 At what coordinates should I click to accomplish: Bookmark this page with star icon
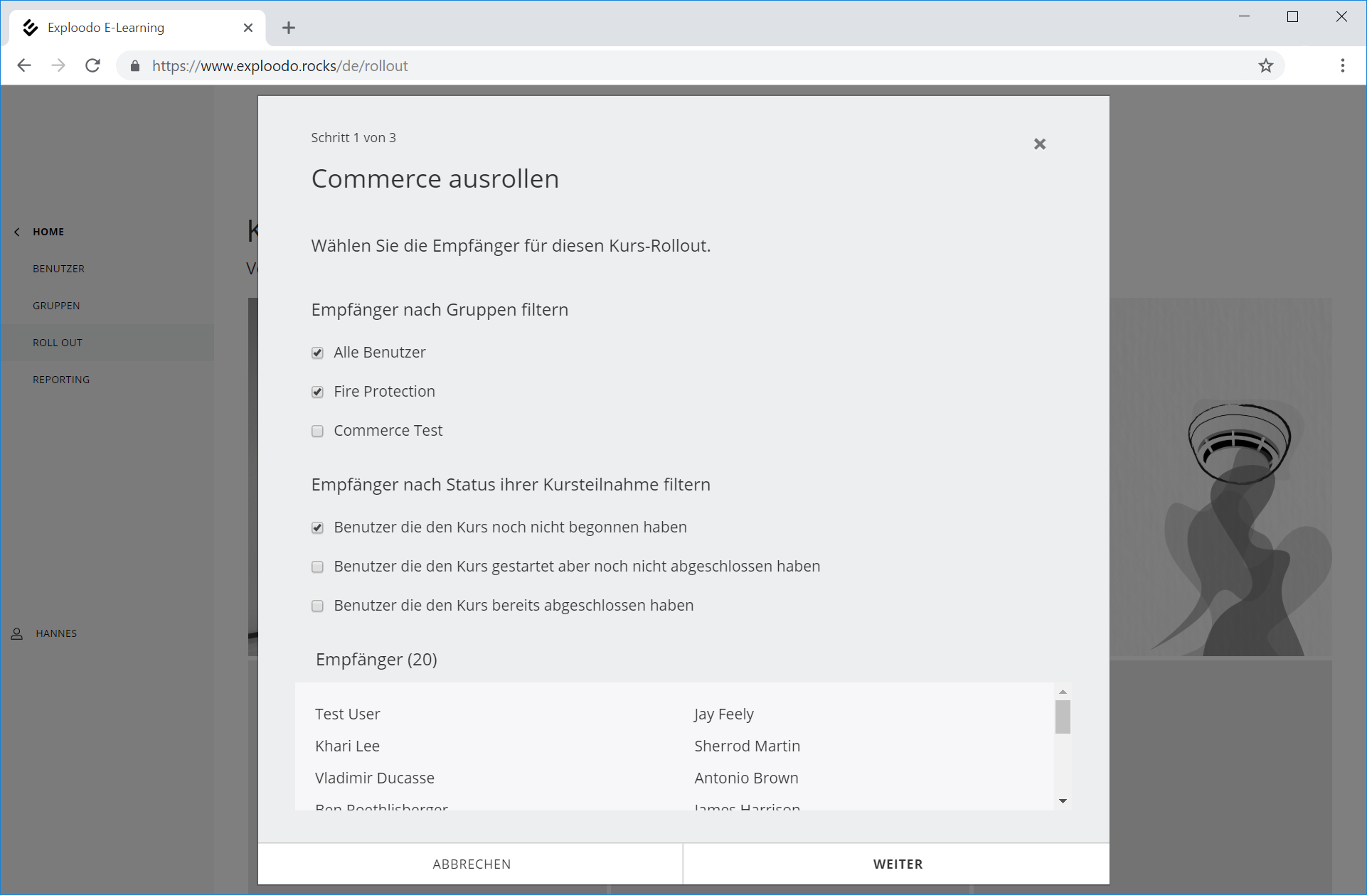[x=1265, y=65]
